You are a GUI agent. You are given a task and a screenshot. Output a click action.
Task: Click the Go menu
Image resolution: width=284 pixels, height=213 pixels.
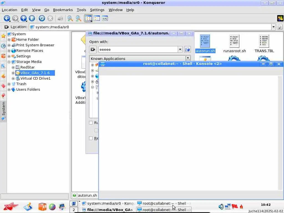pyautogui.click(x=47, y=10)
